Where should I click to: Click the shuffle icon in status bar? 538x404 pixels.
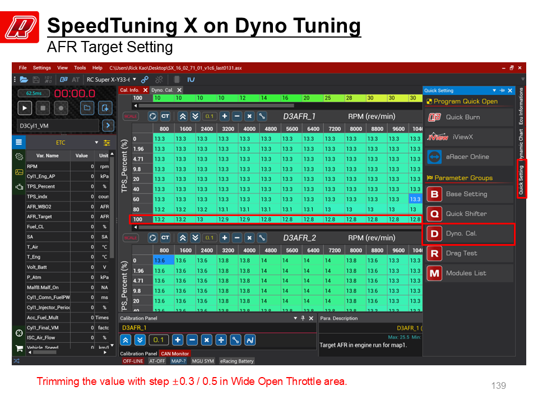click(16, 361)
